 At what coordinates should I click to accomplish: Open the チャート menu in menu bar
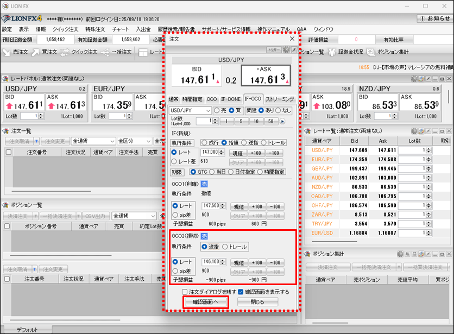(x=120, y=29)
